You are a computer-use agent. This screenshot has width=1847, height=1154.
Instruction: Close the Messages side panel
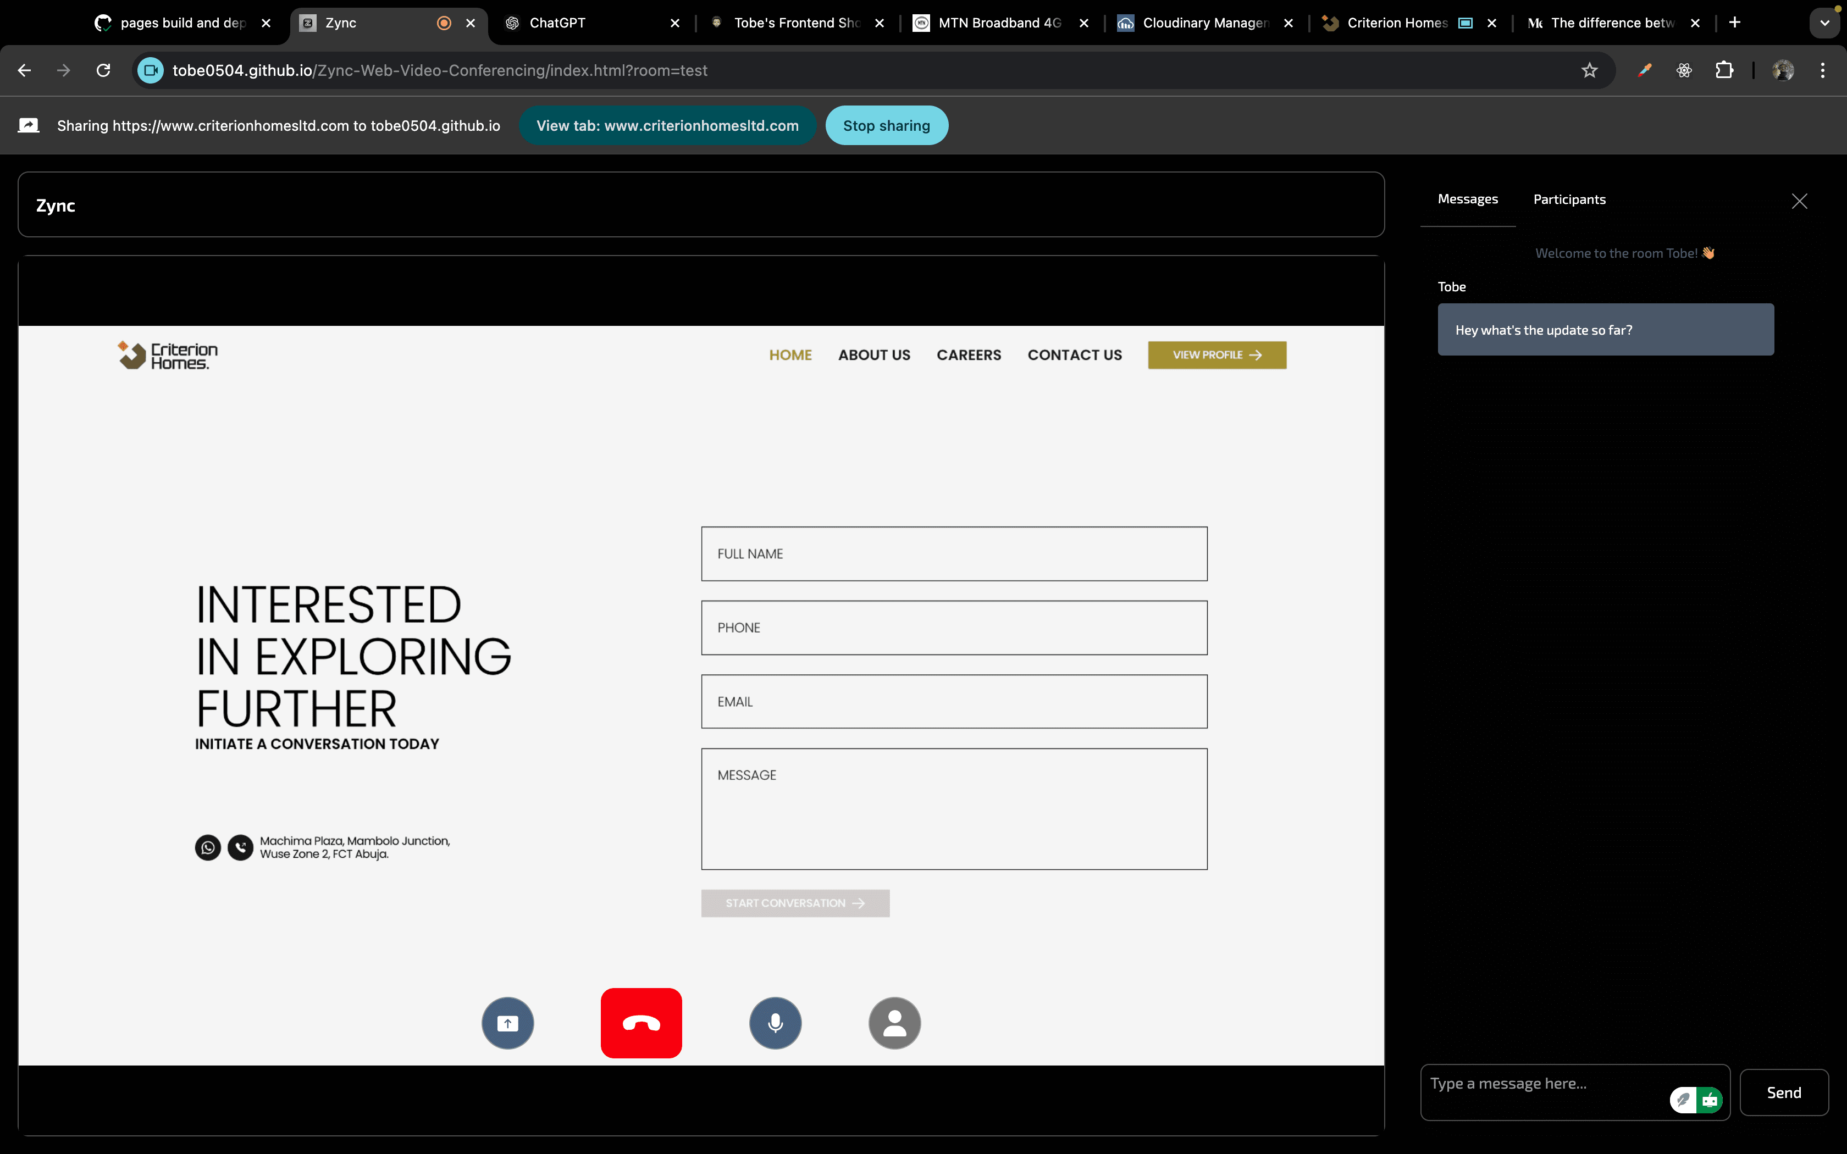tap(1799, 201)
